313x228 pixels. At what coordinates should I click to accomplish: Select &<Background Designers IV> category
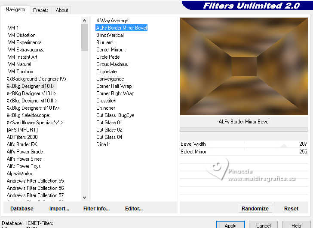[37, 79]
